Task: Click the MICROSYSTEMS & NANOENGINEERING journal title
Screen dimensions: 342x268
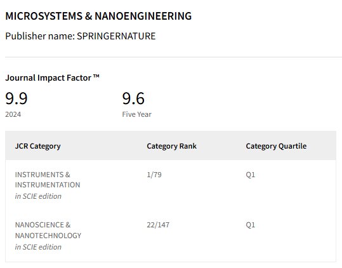Action: 98,16
